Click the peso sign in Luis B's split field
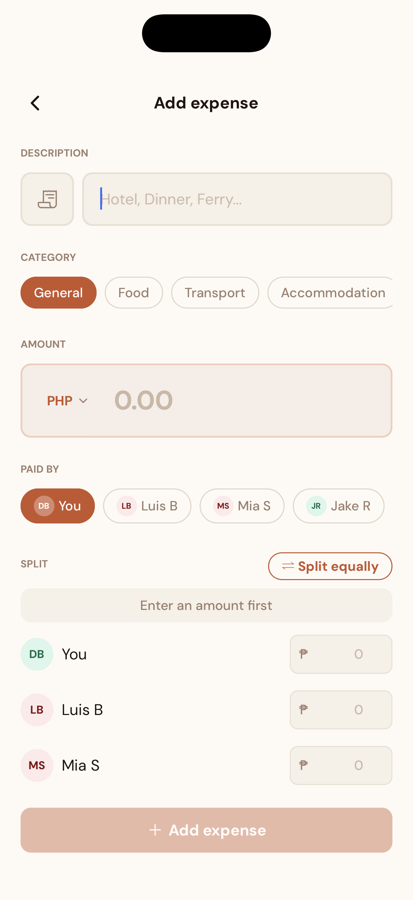The image size is (413, 900). [303, 709]
